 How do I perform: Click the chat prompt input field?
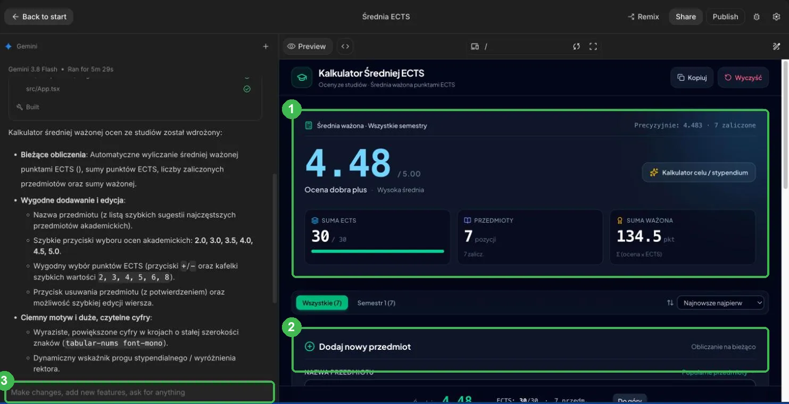tap(140, 392)
